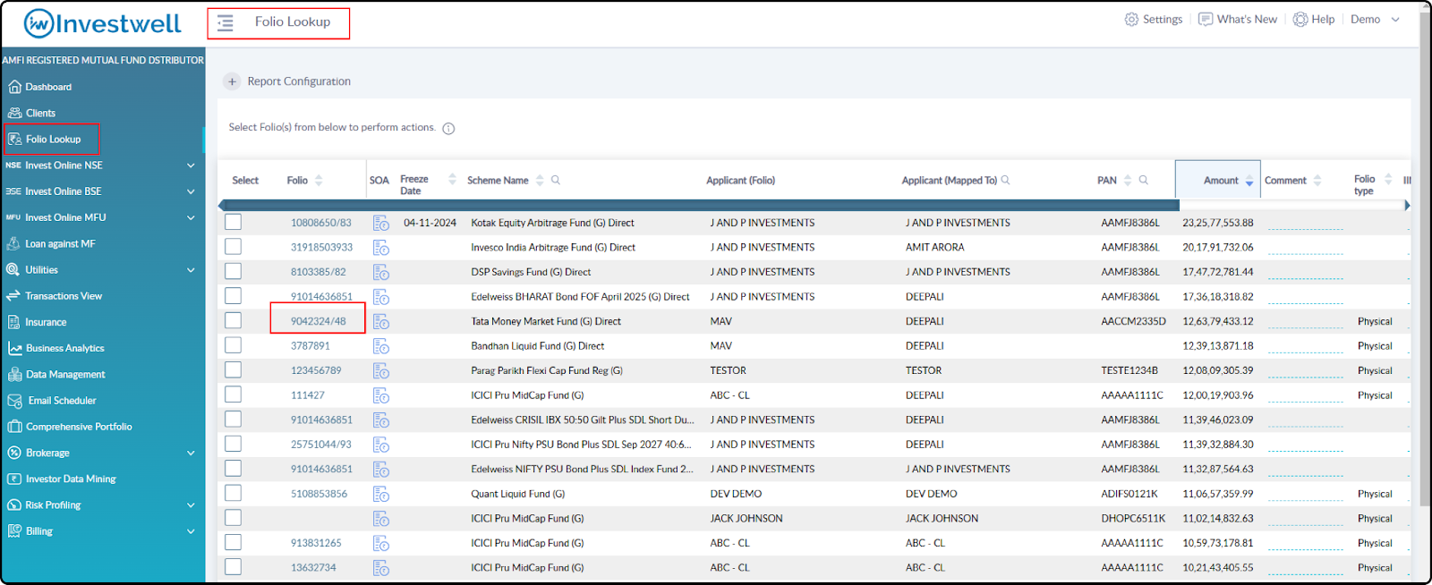This screenshot has height=585, width=1432.
Task: Select checkbox for Parag Parikh Flexi Cap row
Action: (x=234, y=369)
